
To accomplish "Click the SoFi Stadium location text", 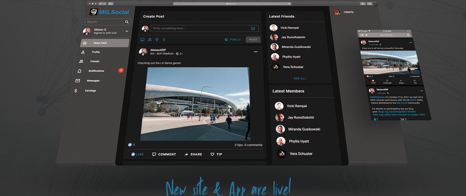I will 164,54.
